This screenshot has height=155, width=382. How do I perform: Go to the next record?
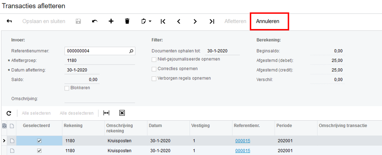pyautogui.click(x=195, y=21)
